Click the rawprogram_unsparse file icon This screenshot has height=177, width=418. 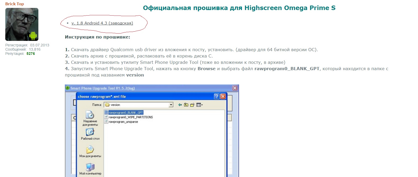click(x=106, y=122)
